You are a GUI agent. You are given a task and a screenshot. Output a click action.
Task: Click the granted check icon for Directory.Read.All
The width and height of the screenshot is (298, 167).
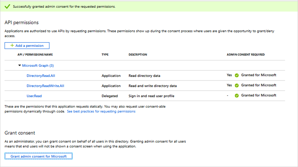tap(237, 75)
